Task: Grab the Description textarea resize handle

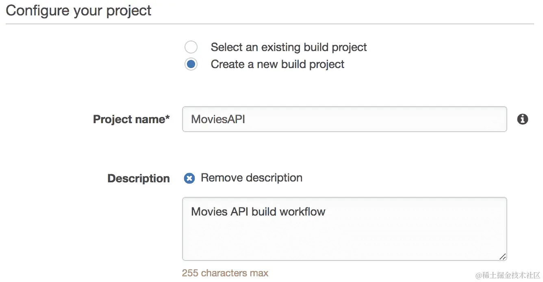Action: pyautogui.click(x=503, y=256)
